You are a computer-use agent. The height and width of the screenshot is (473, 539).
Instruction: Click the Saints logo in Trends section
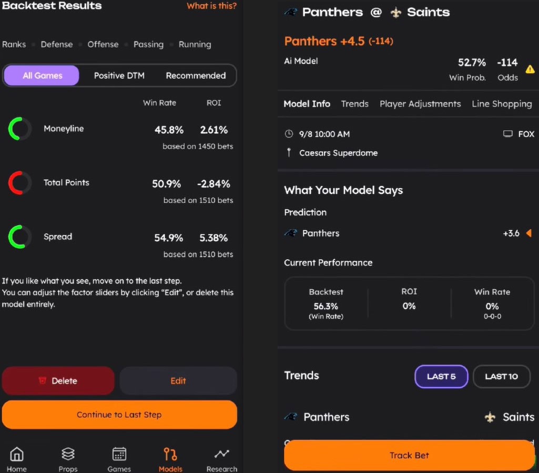(490, 417)
